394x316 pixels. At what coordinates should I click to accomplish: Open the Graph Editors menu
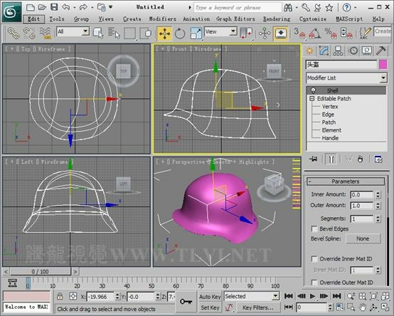235,19
